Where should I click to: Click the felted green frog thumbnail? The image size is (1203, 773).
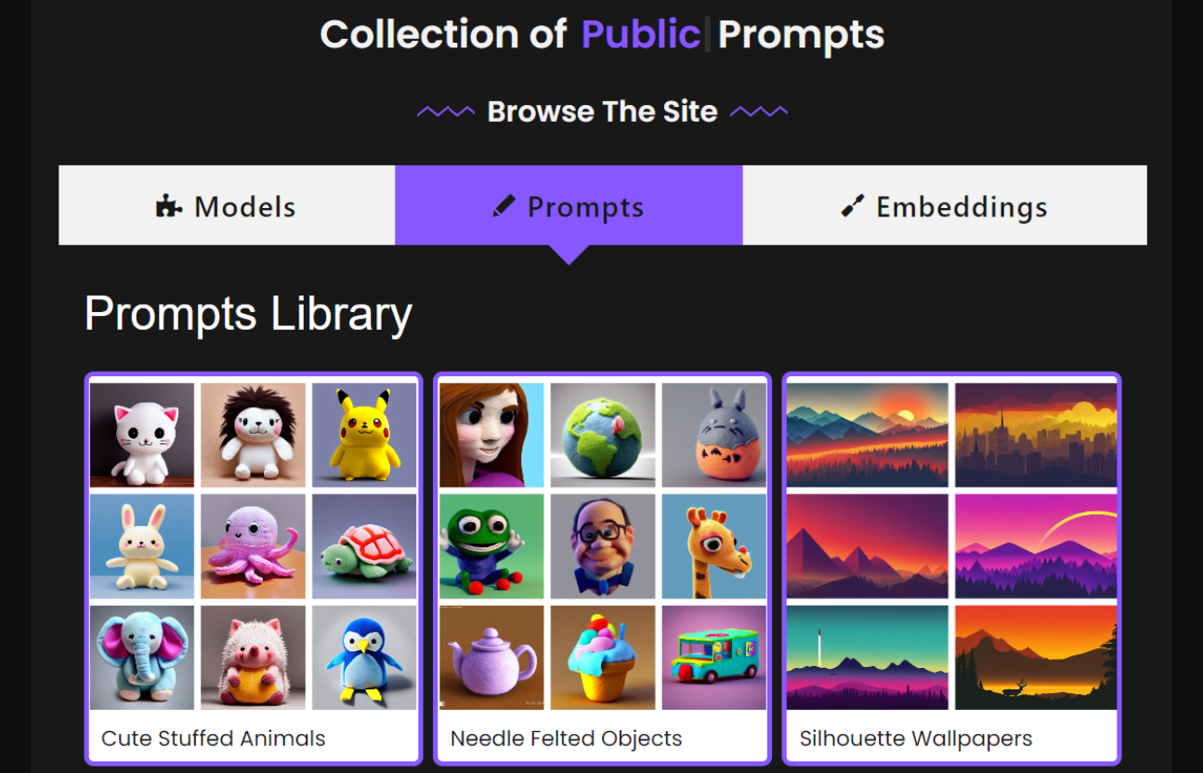point(491,546)
